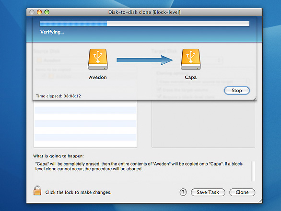Click the padlock icon to make changes
This screenshot has height=211, width=281.
(37, 190)
